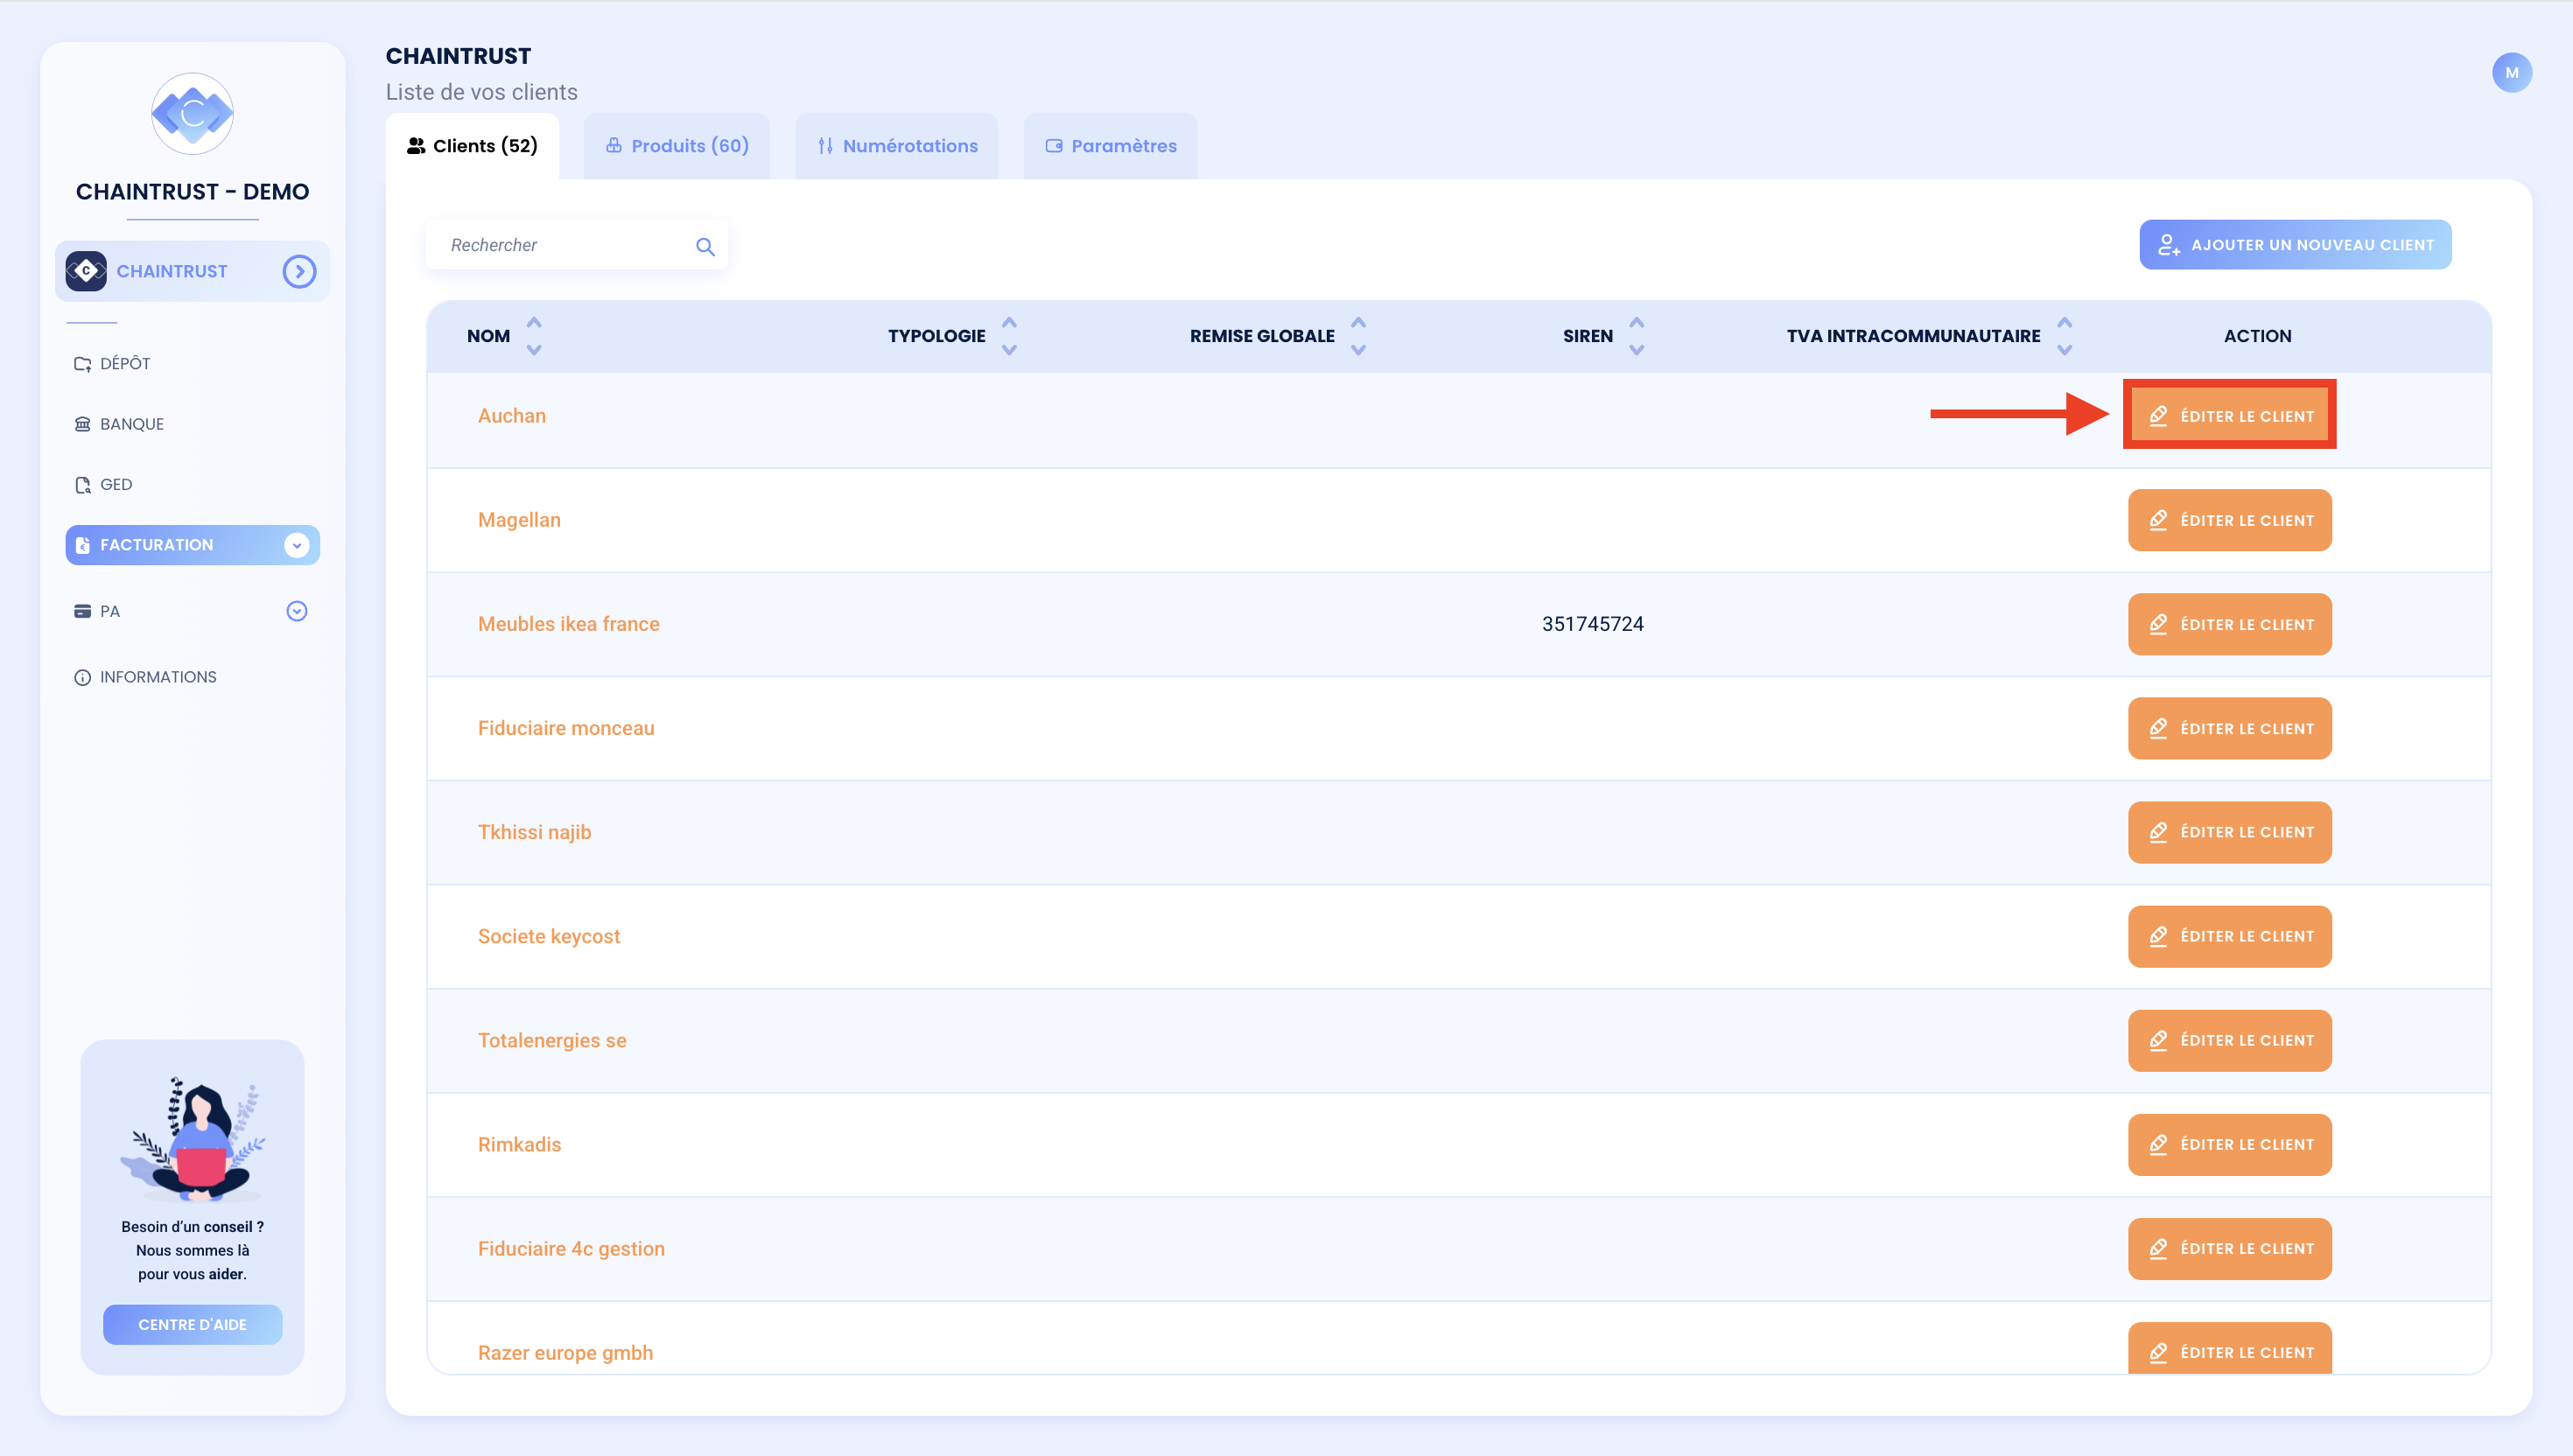Collapse the Facturation menu chevron

pos(296,545)
